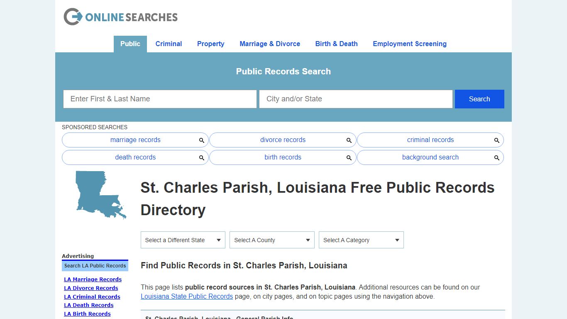Click the blue Search button

pyautogui.click(x=479, y=99)
